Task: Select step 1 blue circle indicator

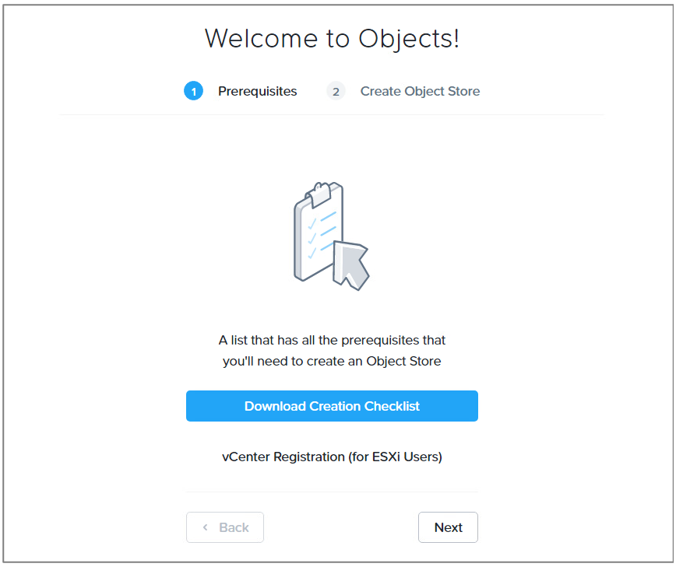Action: [x=194, y=91]
